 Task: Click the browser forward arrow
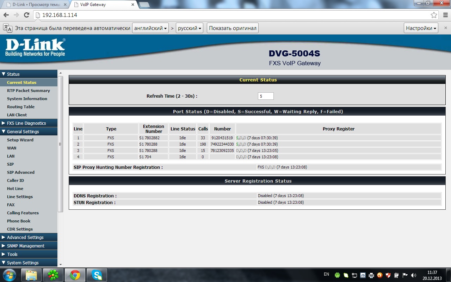16,15
